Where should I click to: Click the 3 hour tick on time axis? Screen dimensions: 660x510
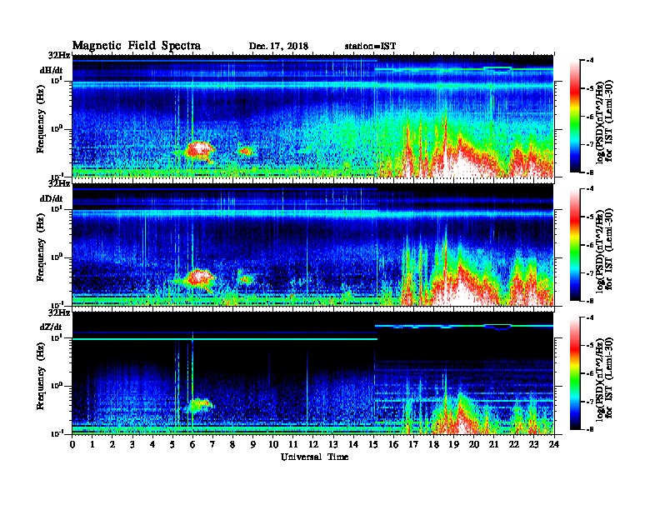(x=132, y=444)
